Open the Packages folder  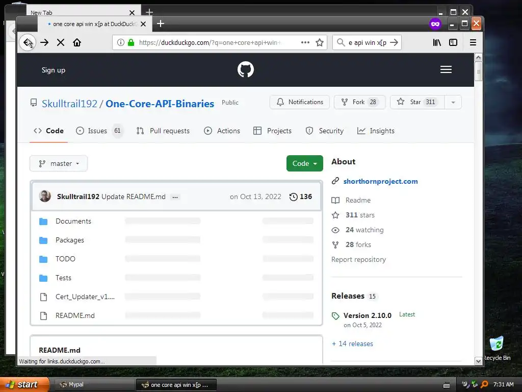click(x=69, y=240)
